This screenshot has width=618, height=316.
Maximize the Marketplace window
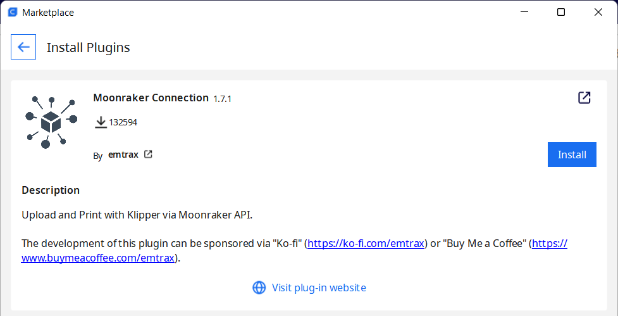(x=561, y=12)
